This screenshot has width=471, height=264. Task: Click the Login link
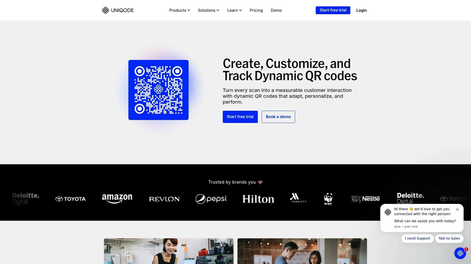pos(361,10)
